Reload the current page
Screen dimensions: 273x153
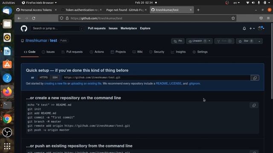(34, 18)
